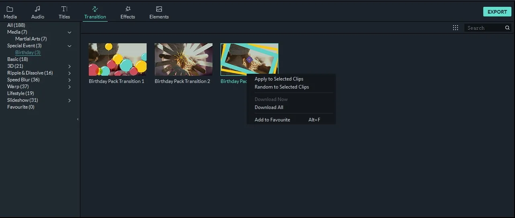Expand the 3D (21) category

69,66
